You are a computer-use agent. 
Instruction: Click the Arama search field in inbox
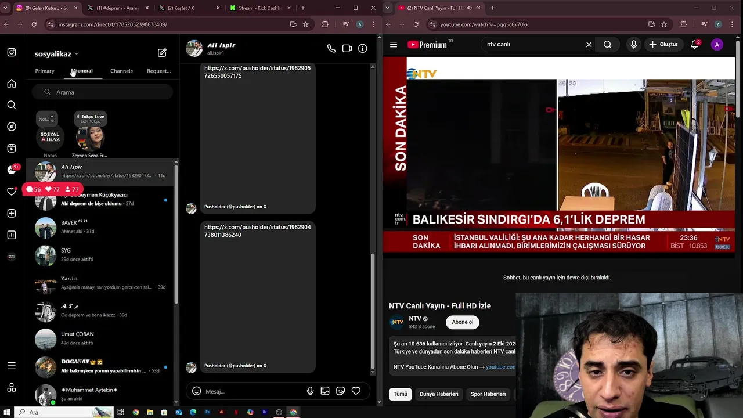click(103, 92)
